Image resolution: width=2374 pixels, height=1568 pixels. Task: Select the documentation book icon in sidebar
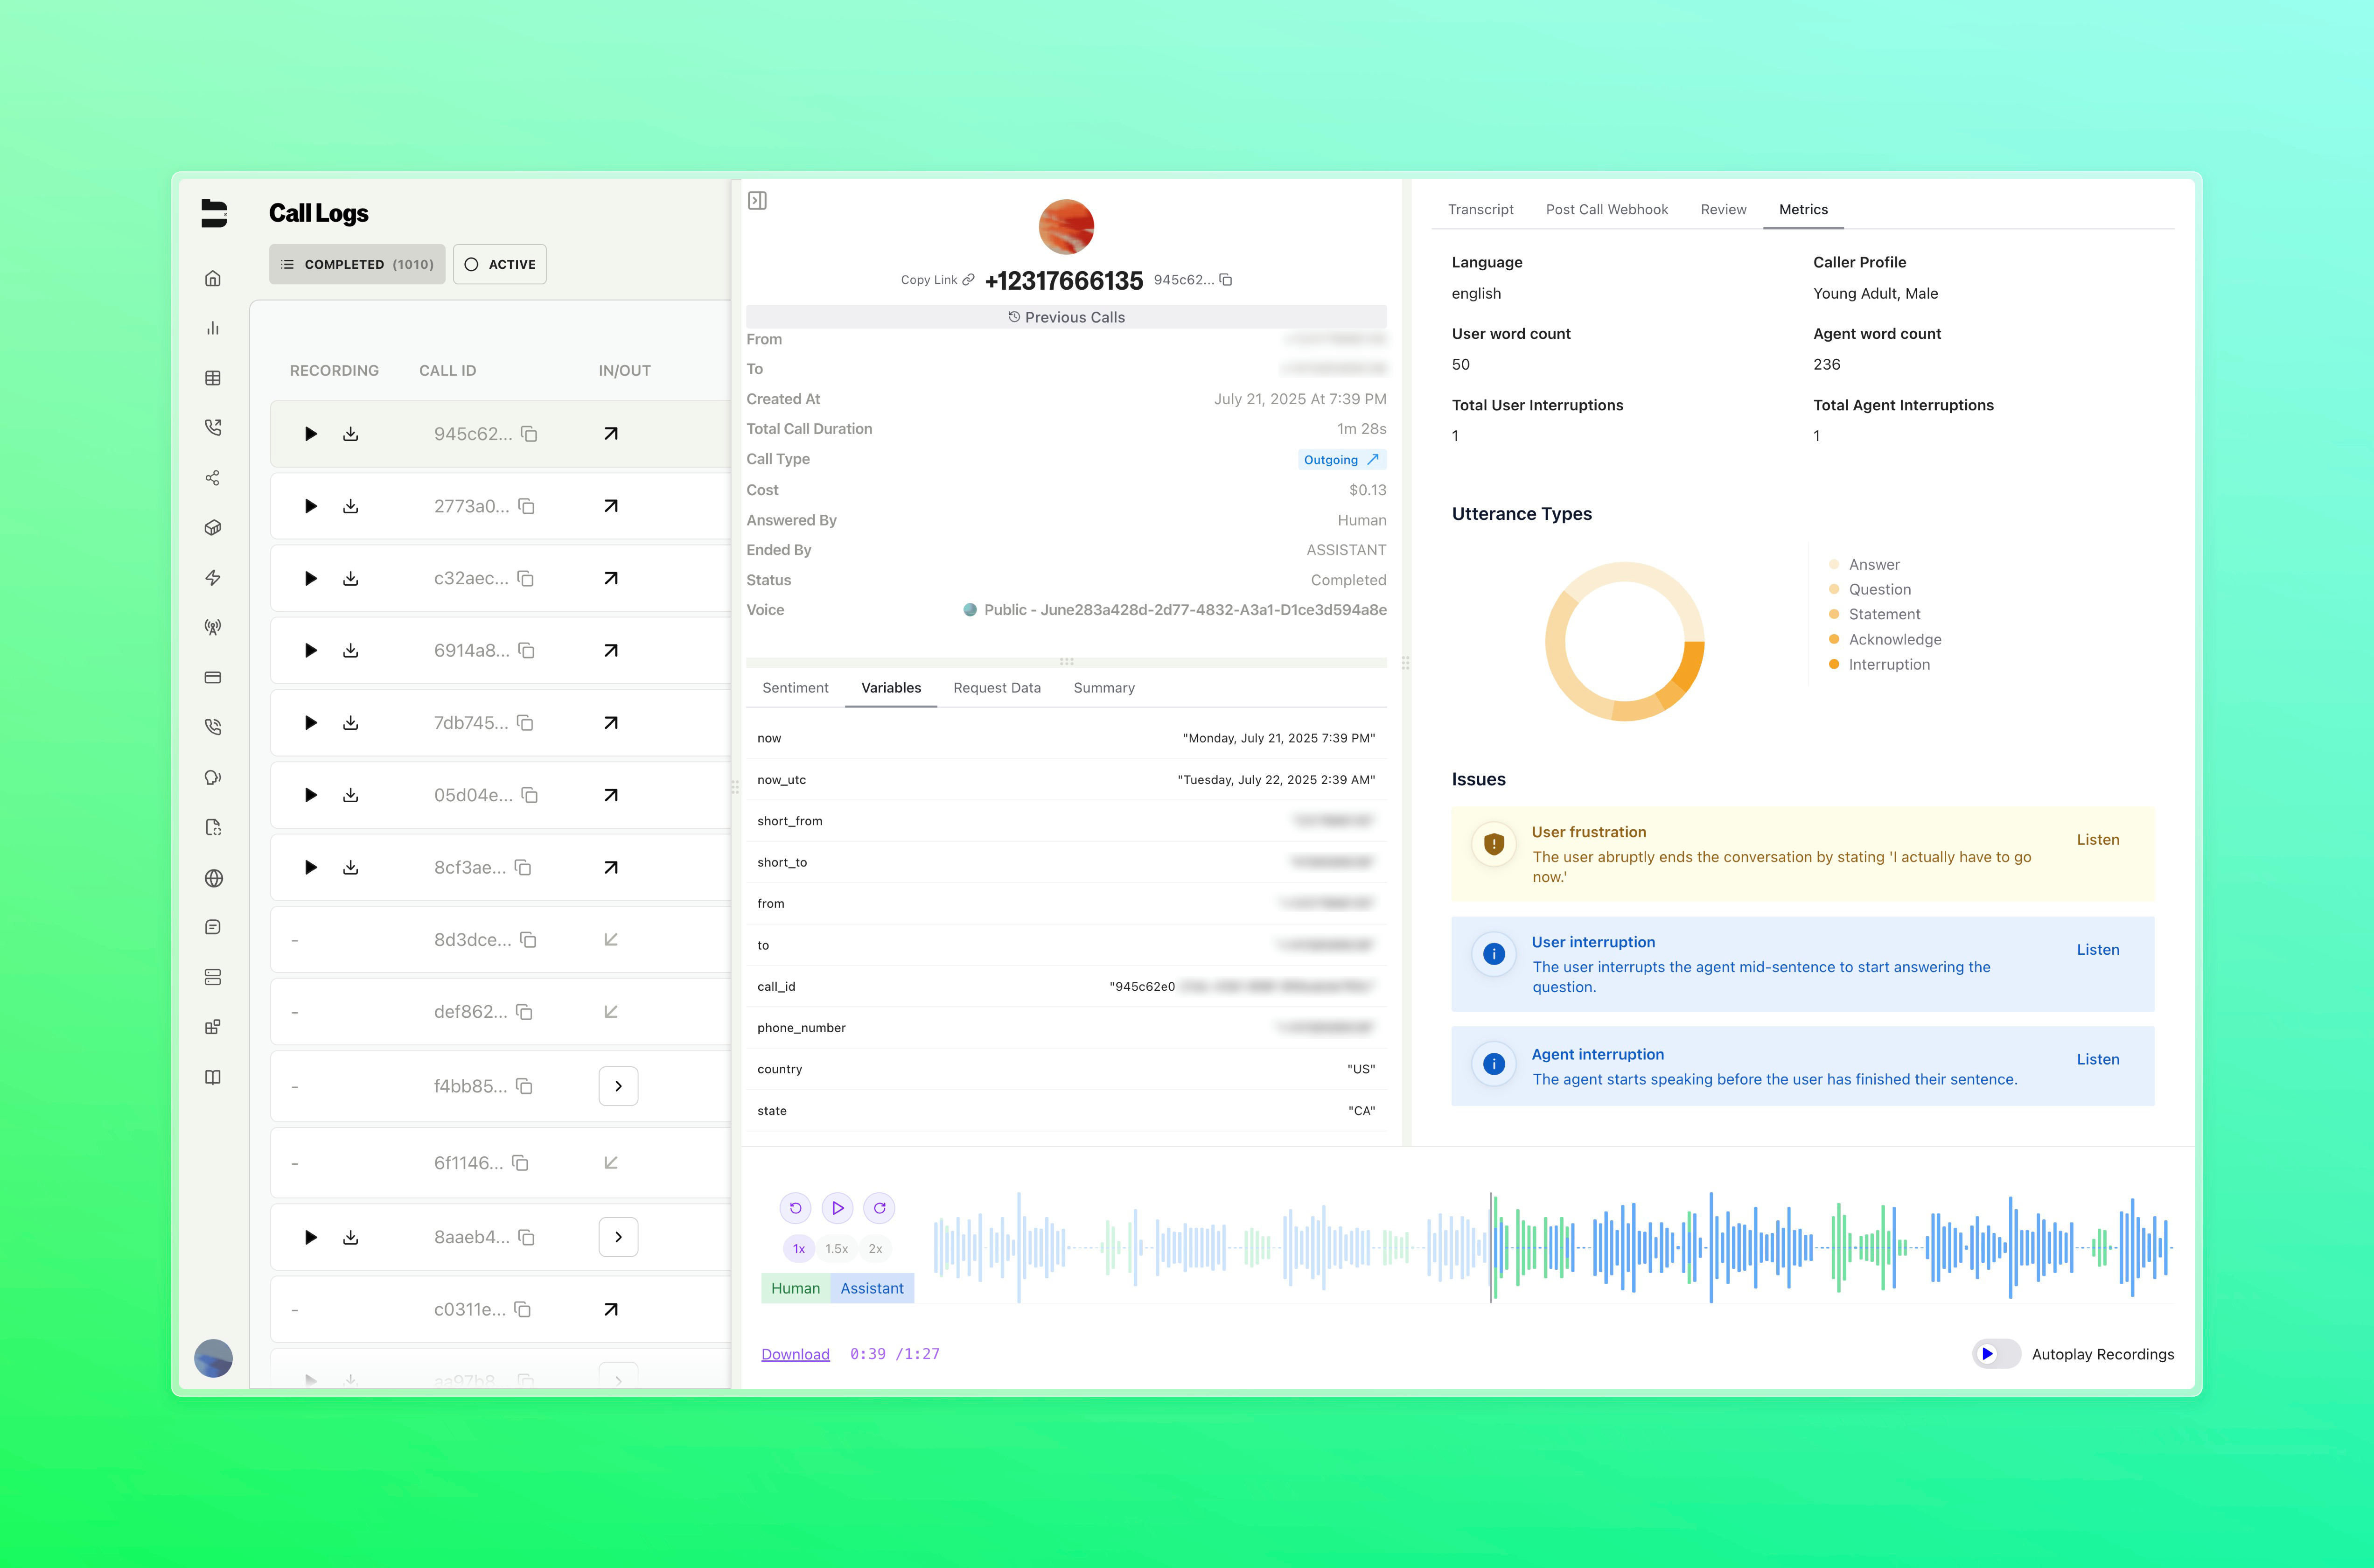[213, 1076]
